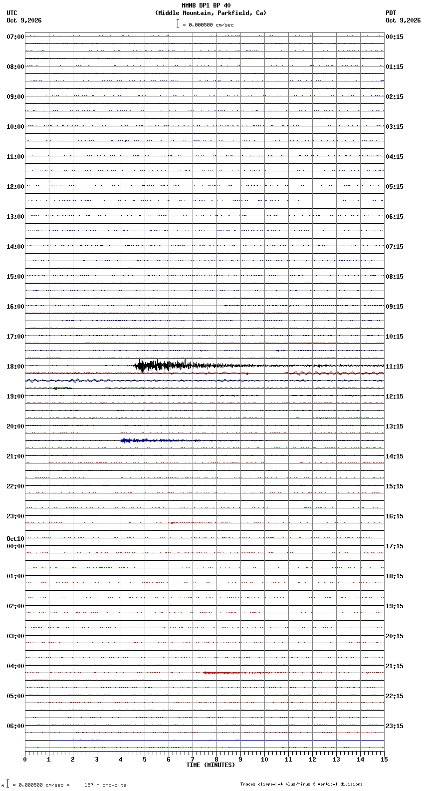
Task: Click 'Traces clipped at plus/minus 3 vertical divisions' note
Action: pos(301,784)
